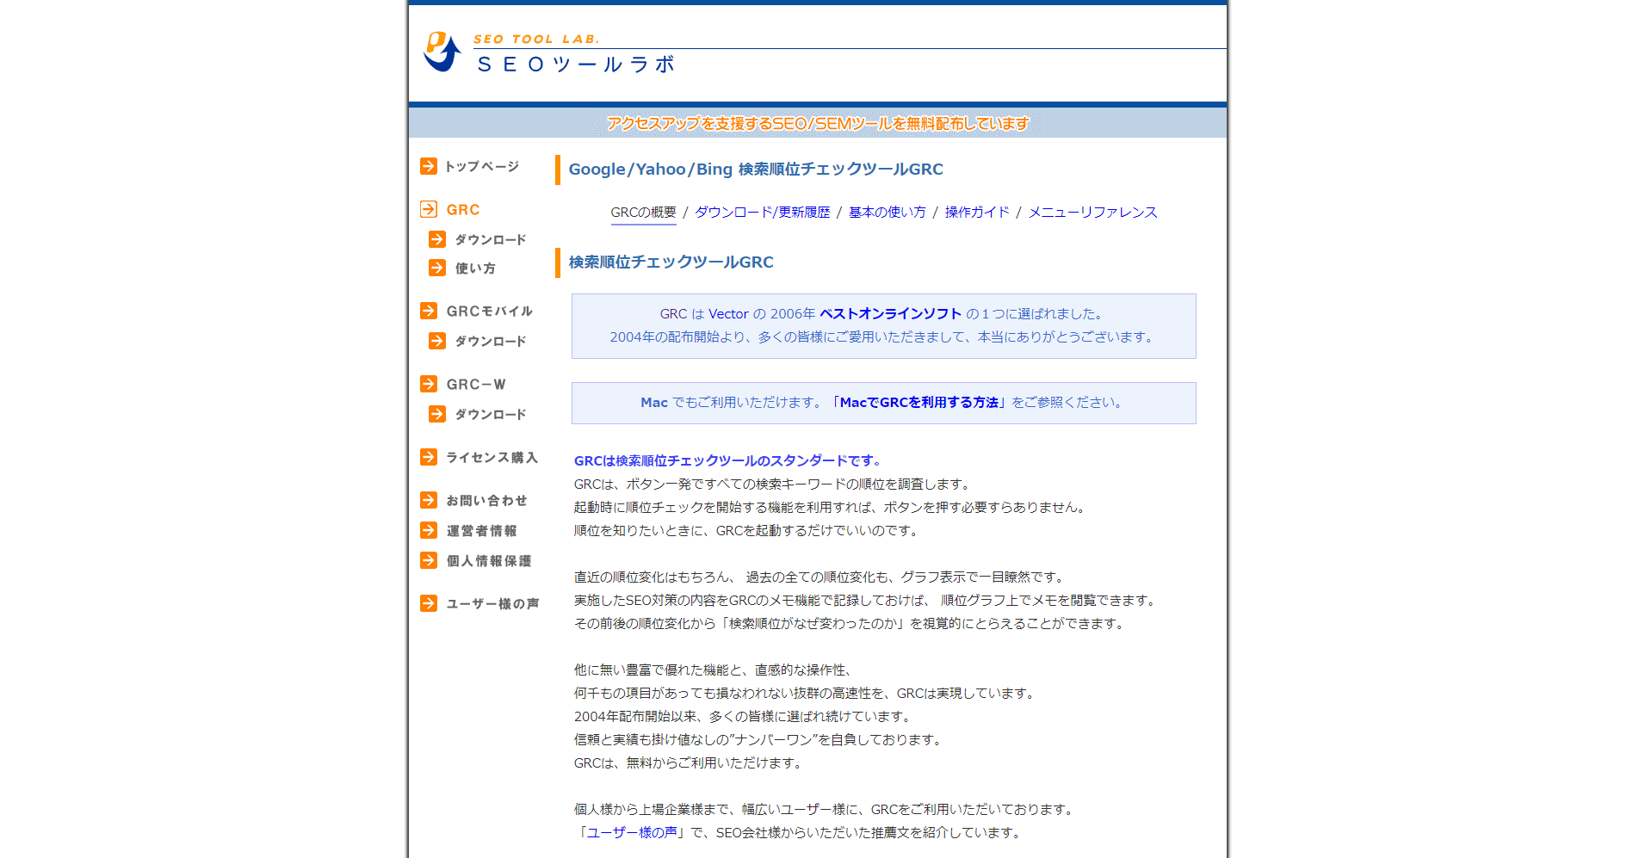Open 運営者情報 page
This screenshot has width=1633, height=858.
tap(482, 531)
